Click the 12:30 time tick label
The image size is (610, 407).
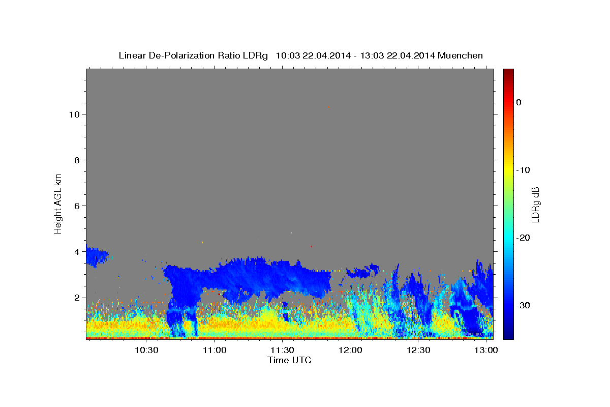tap(418, 351)
